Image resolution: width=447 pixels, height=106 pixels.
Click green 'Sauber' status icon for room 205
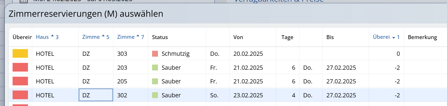pos(155,81)
